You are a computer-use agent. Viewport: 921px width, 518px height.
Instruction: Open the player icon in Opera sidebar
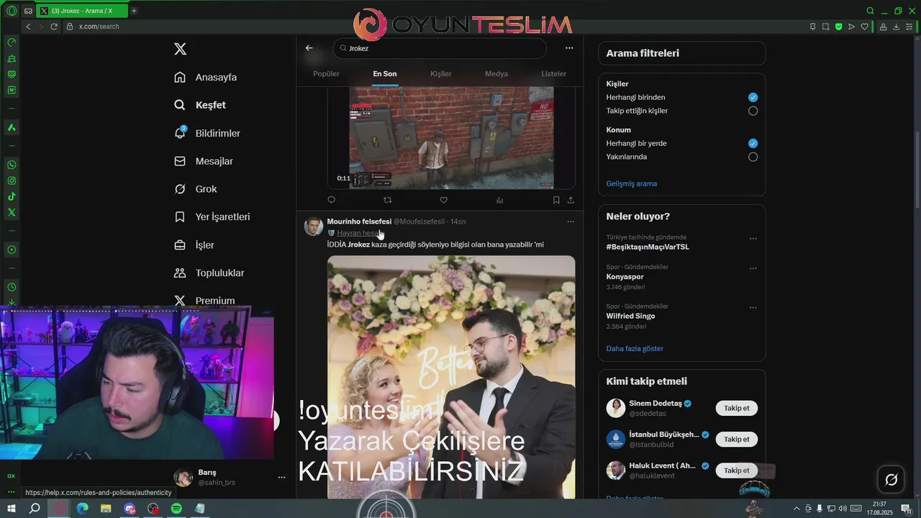click(x=12, y=250)
